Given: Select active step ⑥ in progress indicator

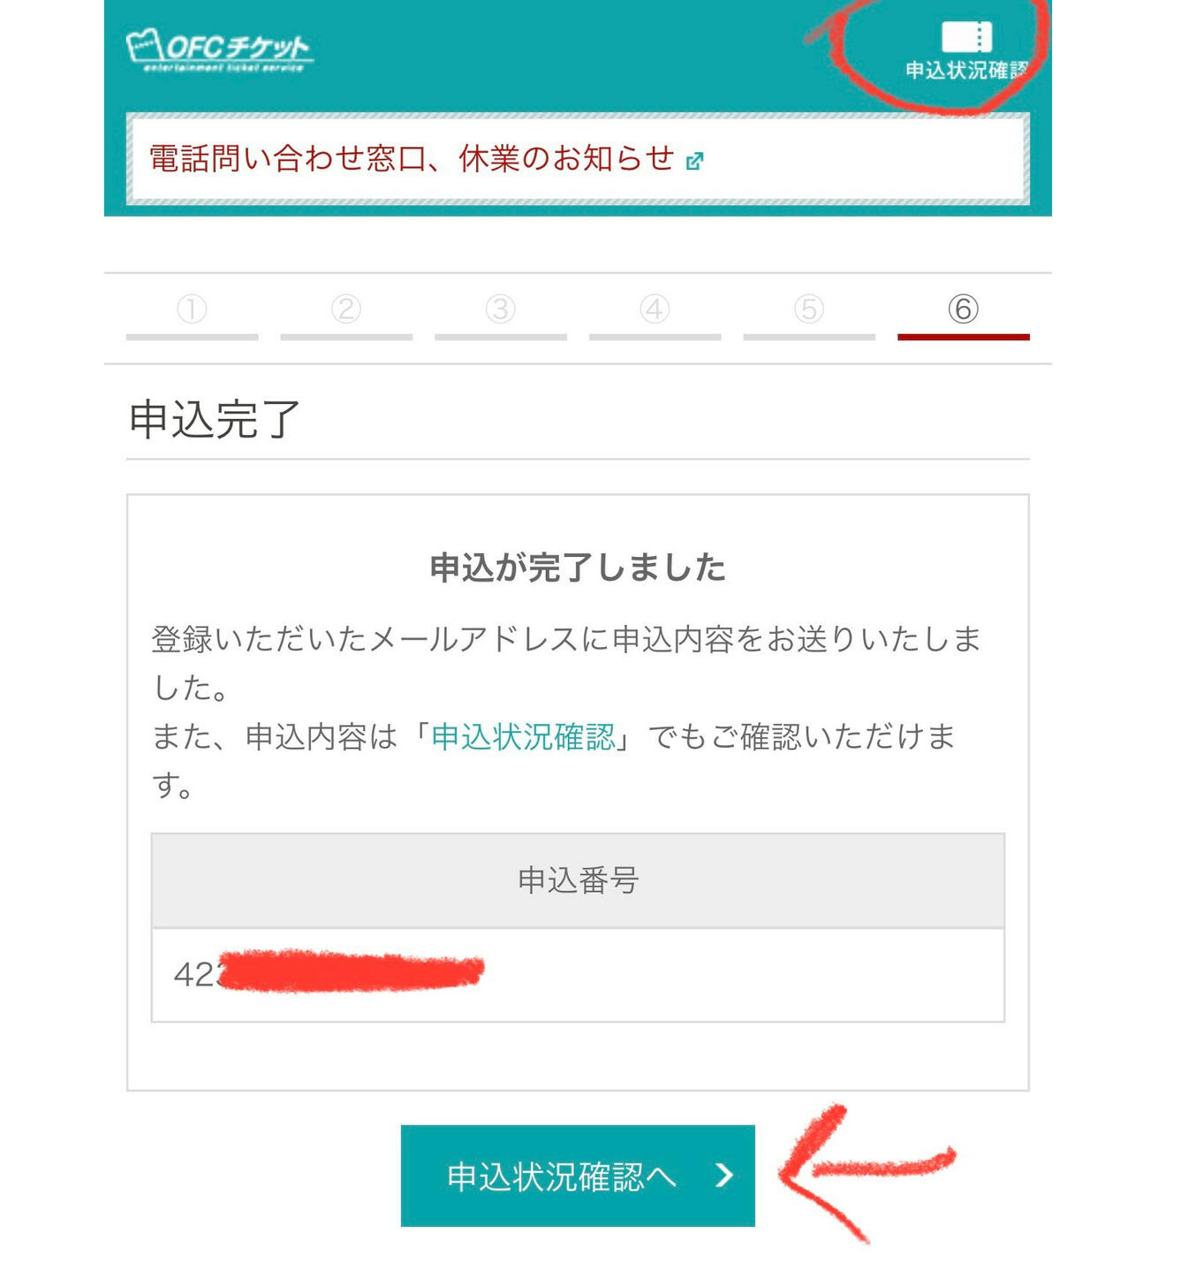Looking at the screenshot, I should point(964,308).
